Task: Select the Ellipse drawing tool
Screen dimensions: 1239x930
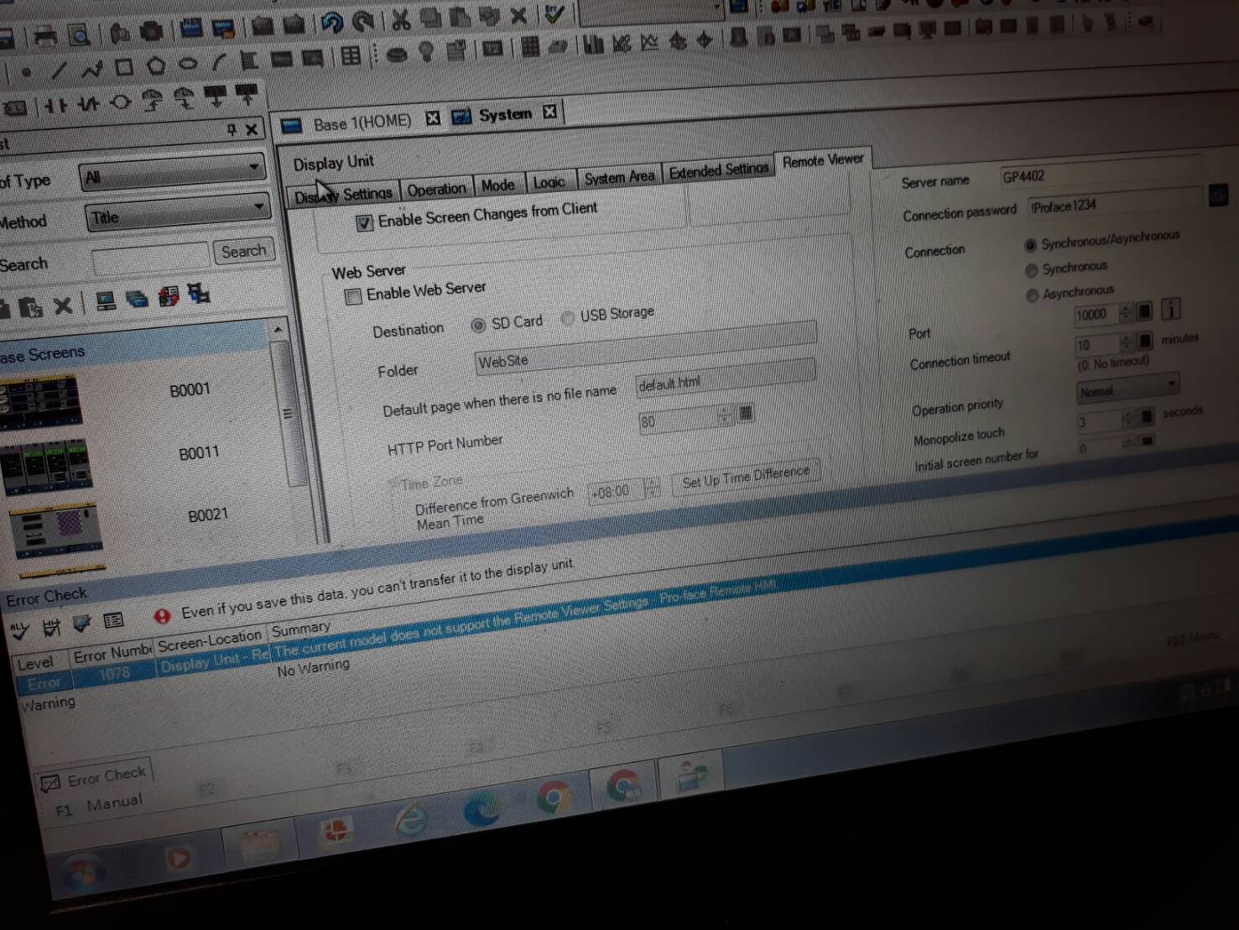Action: [x=188, y=64]
